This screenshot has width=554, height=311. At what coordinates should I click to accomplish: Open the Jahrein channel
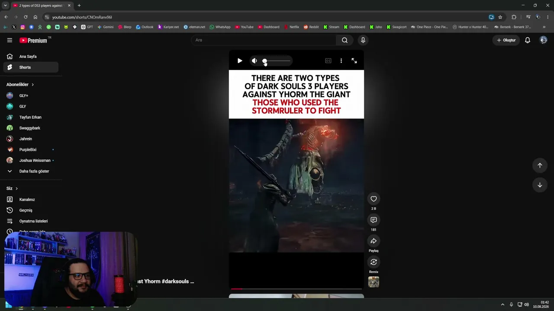(31, 139)
